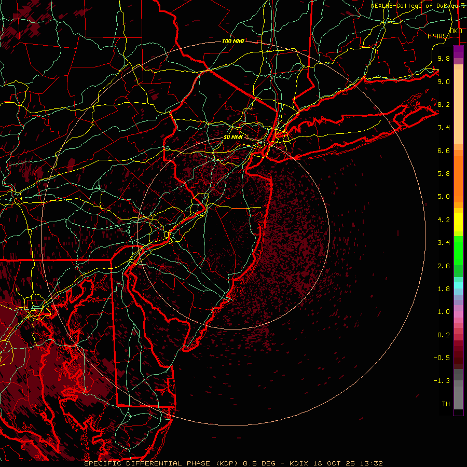Click the "SPECIFIC DIFFERENTIAL PHASE (KDP)" caption text
The image size is (467, 467).
click(162, 463)
